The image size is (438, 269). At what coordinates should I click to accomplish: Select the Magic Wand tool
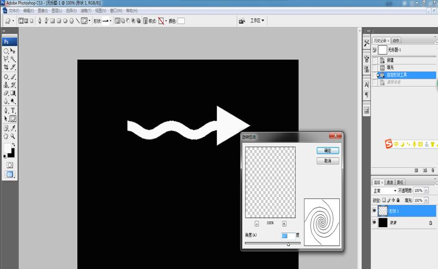[13, 59]
